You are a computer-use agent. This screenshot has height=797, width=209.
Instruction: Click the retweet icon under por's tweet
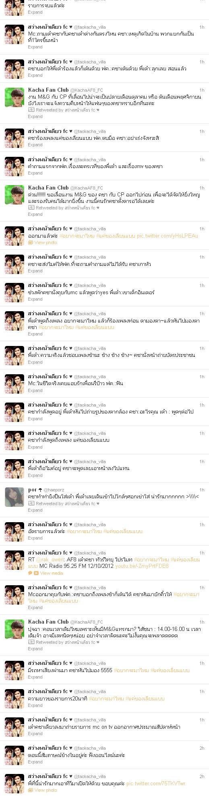(31, 504)
